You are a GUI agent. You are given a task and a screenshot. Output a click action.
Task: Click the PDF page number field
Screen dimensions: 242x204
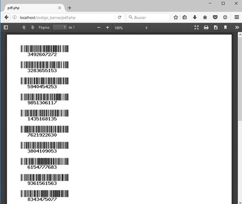[60, 28]
